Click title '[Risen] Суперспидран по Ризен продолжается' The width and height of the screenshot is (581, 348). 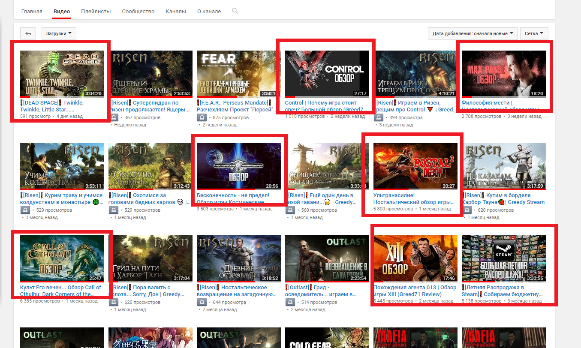(150, 106)
